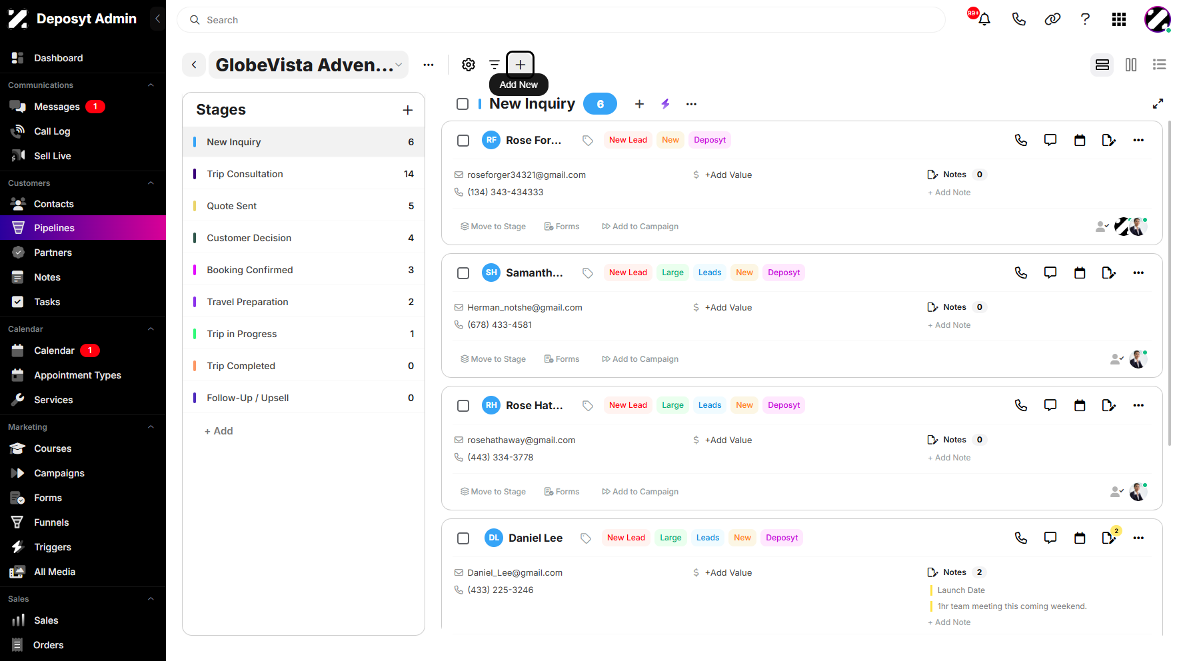Collapse the Sales sidebar section
The height and width of the screenshot is (661, 1187).
tap(151, 599)
